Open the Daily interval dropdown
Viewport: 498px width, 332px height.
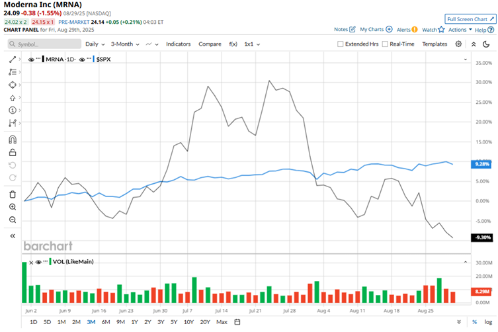pyautogui.click(x=95, y=44)
